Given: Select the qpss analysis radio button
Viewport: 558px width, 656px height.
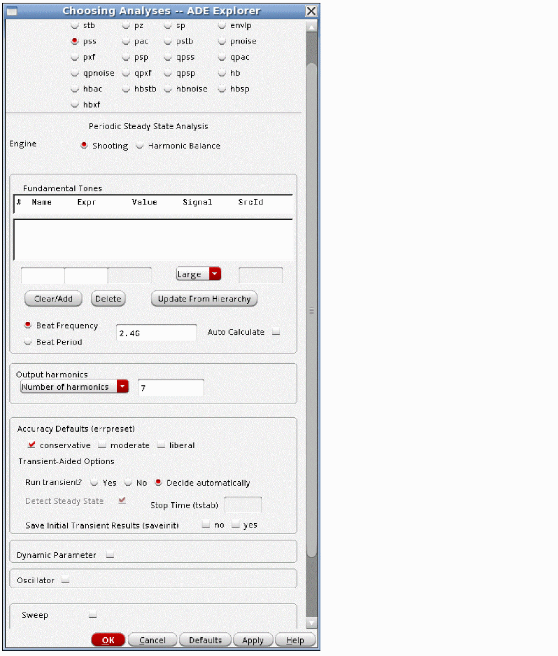Looking at the screenshot, I should (x=167, y=57).
